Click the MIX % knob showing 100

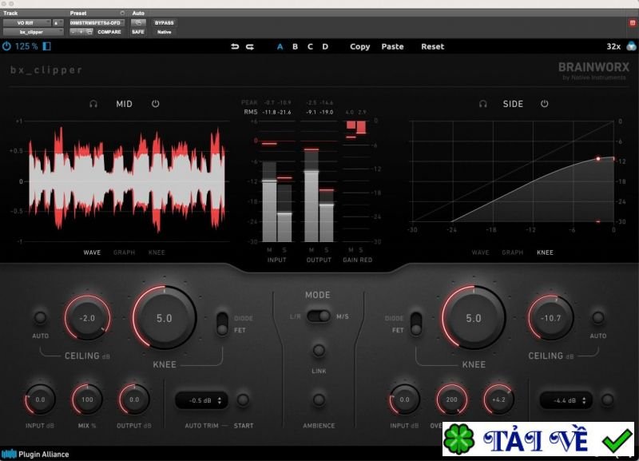(87, 399)
